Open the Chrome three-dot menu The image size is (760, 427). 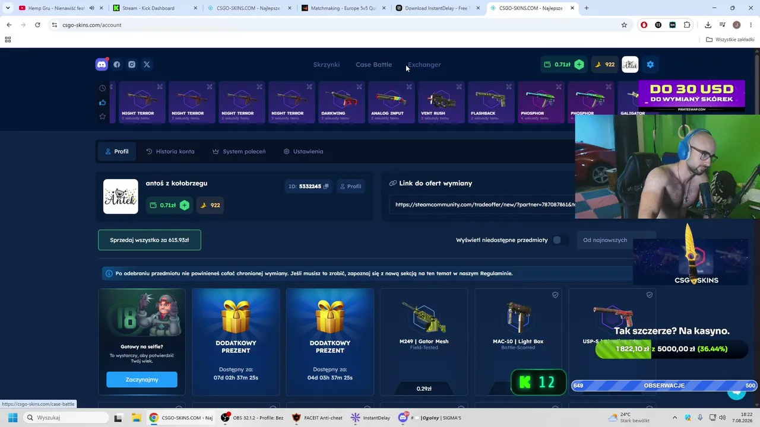tap(750, 25)
